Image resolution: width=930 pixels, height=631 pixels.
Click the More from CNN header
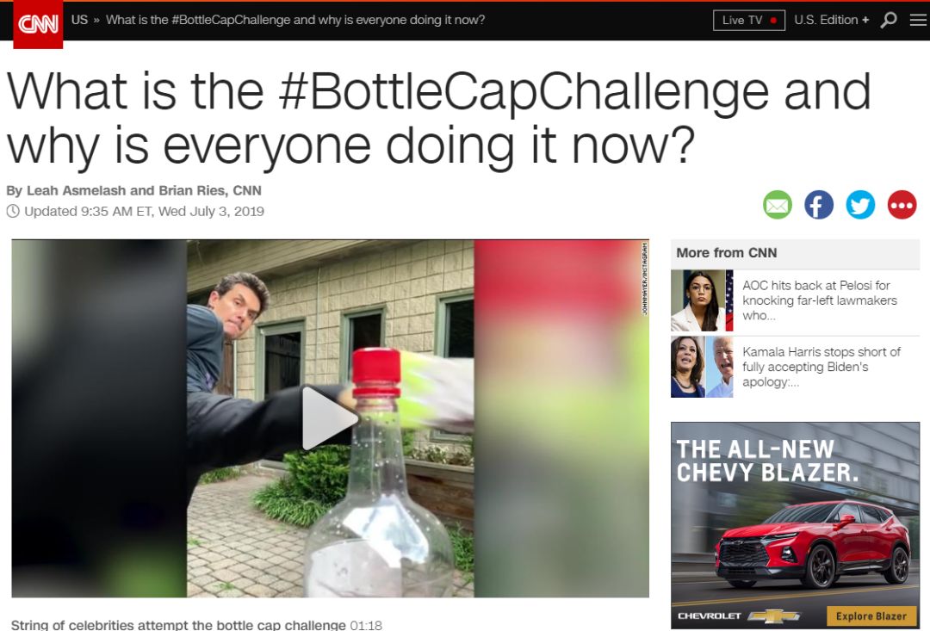727,252
